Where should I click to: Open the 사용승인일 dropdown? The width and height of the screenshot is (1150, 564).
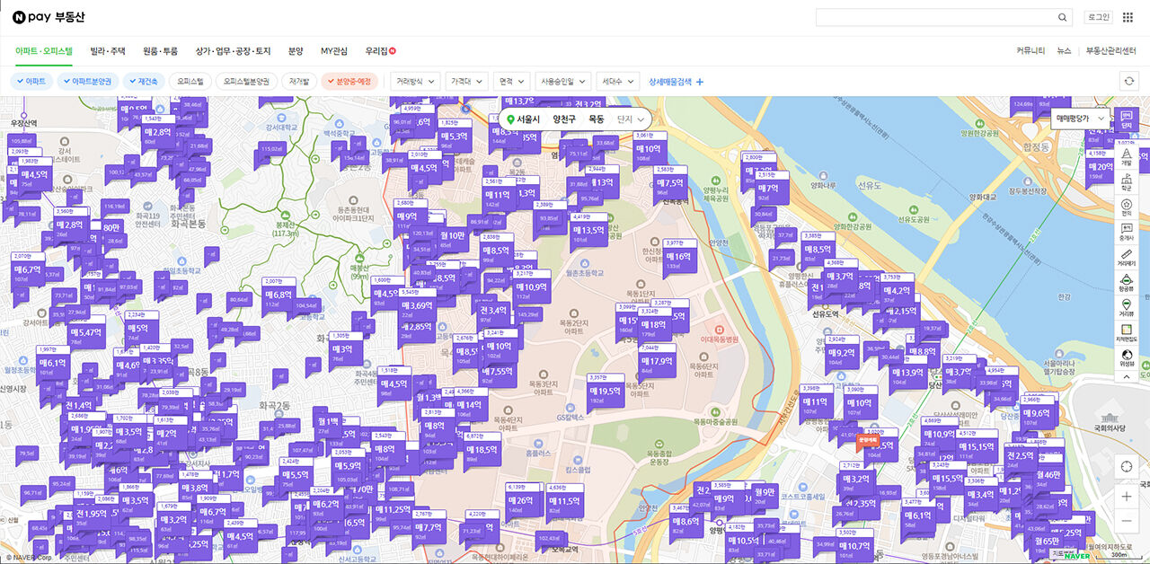(x=563, y=81)
